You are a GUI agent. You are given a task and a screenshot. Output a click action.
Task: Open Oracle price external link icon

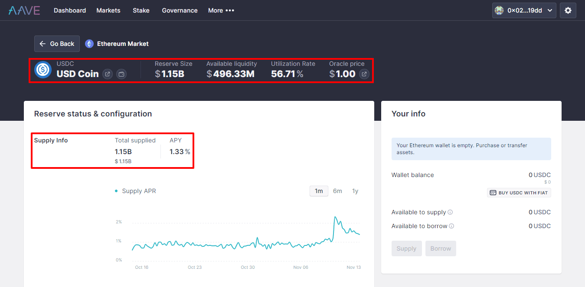[x=364, y=74]
